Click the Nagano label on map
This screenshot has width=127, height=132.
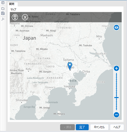tap(15, 23)
